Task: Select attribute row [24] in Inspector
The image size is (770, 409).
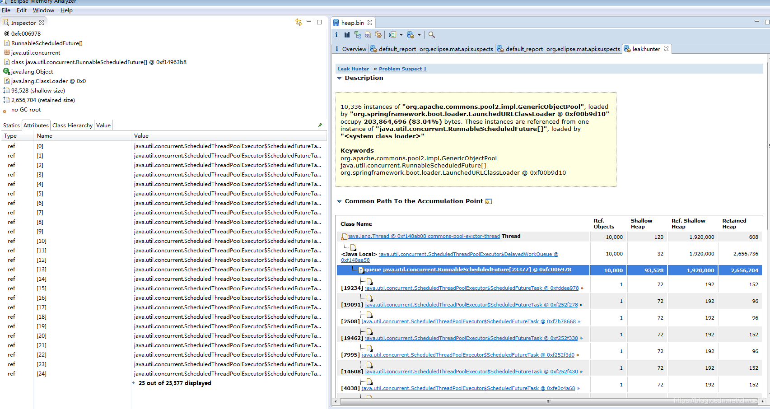Action: (163, 373)
